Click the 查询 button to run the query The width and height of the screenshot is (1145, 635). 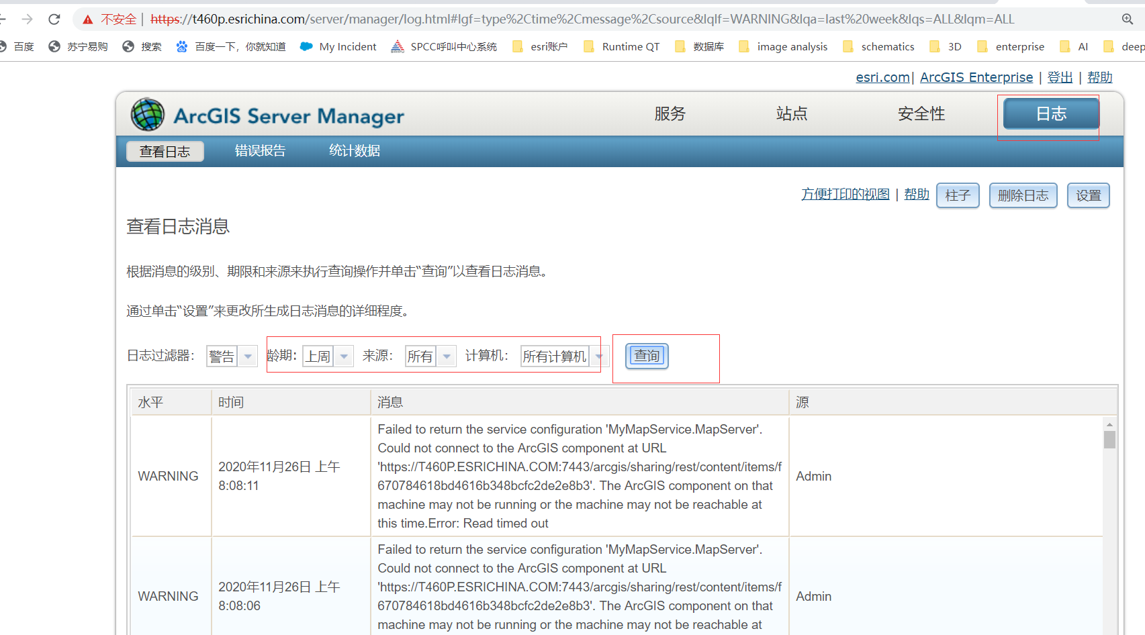point(645,356)
